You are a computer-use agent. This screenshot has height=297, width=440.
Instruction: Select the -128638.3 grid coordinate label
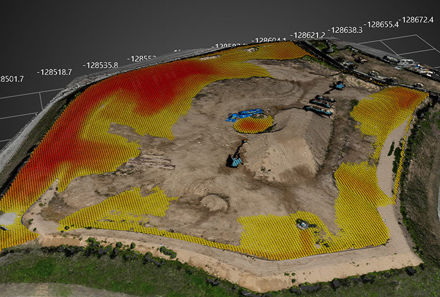(x=345, y=30)
